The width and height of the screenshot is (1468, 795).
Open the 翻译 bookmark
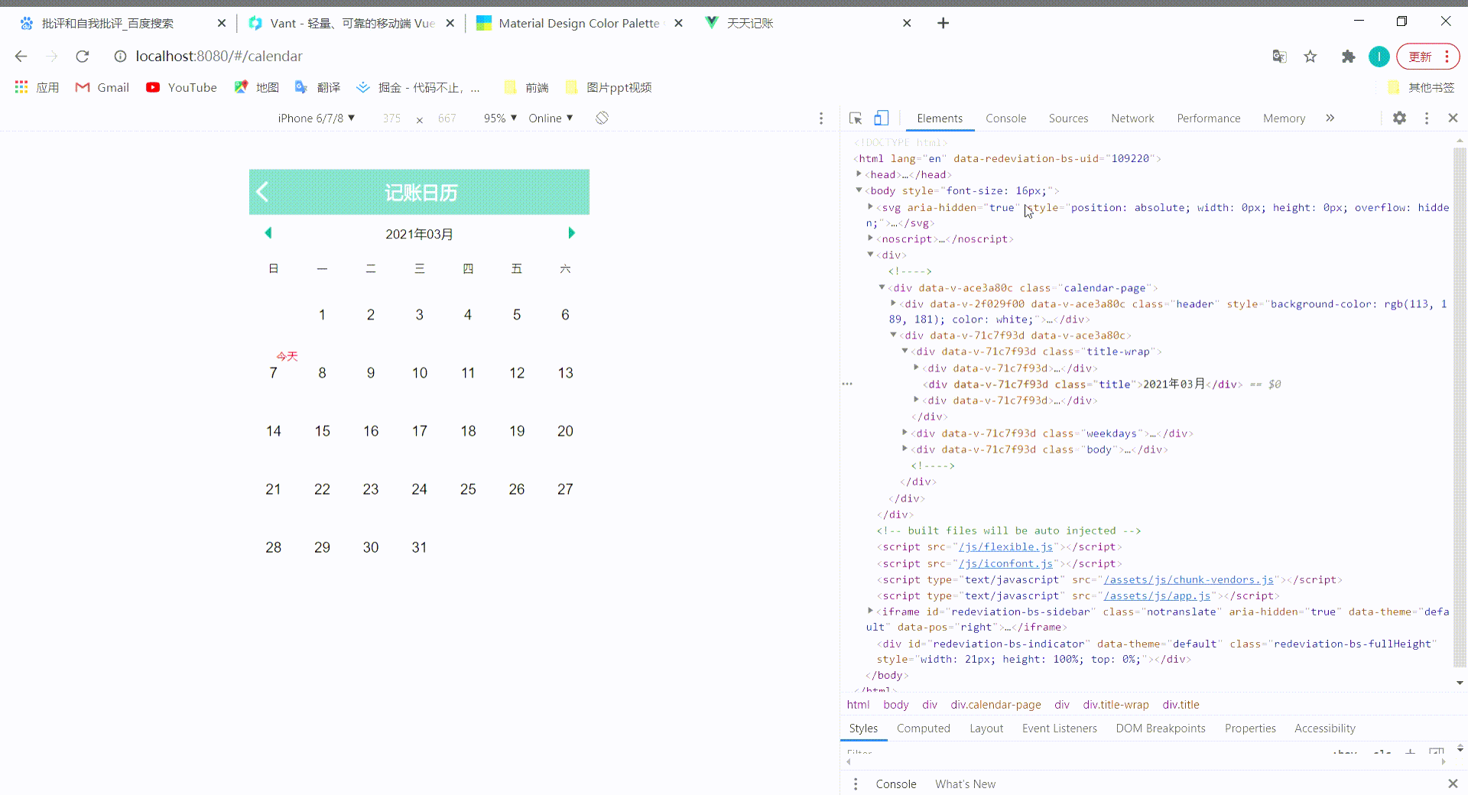click(317, 87)
